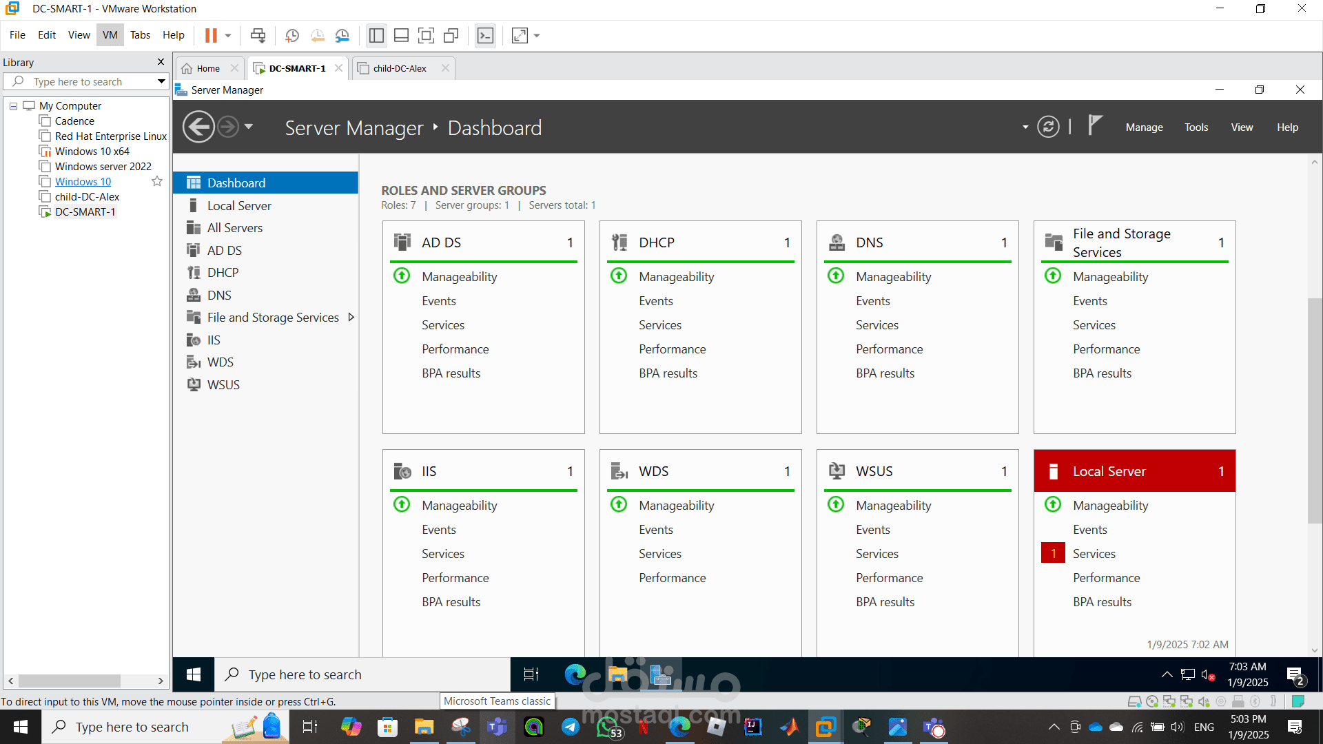The image size is (1323, 744).
Task: Click the VMware pause VM button
Action: (x=211, y=35)
